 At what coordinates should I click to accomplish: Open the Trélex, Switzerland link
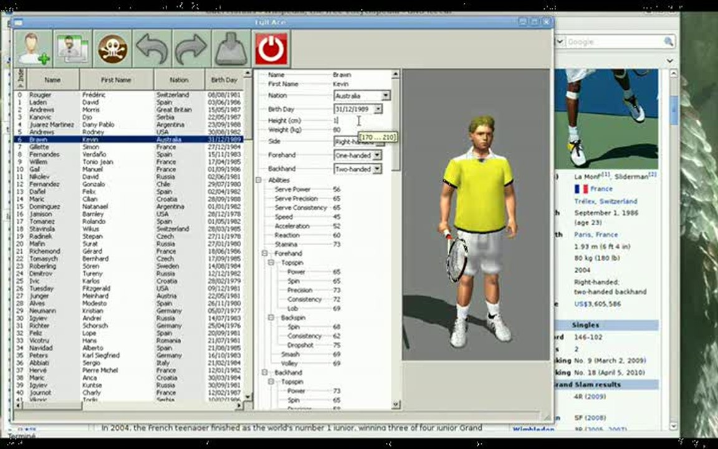coord(605,201)
